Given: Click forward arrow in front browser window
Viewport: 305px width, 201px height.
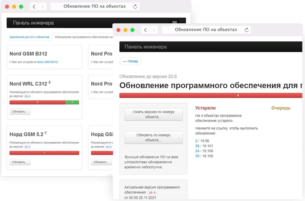Looking at the screenshot, I should point(154,30).
